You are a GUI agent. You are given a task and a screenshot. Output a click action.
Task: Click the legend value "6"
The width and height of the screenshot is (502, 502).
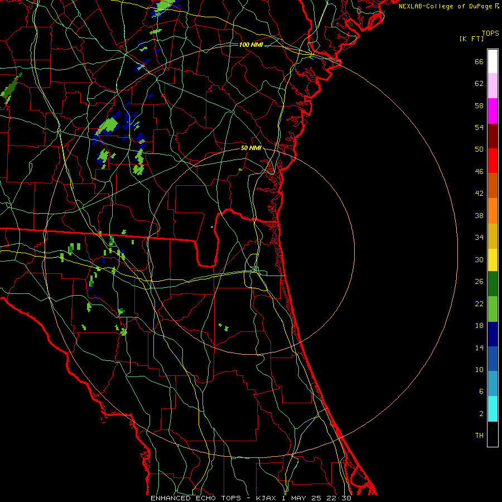[481, 391]
